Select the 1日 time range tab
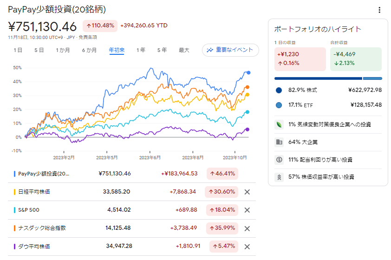391x260 pixels. [18, 50]
